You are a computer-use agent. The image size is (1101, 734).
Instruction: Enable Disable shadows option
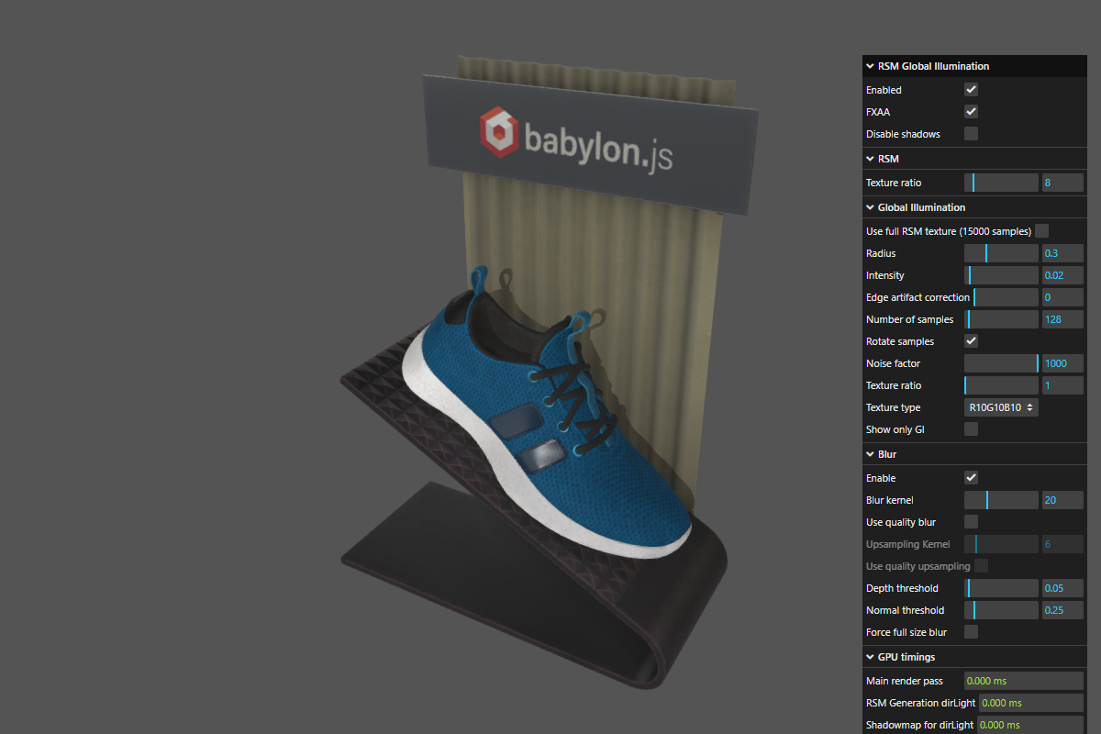coord(971,133)
